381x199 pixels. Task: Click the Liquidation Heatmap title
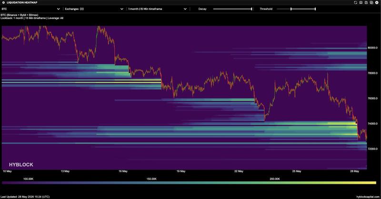click(22, 2)
